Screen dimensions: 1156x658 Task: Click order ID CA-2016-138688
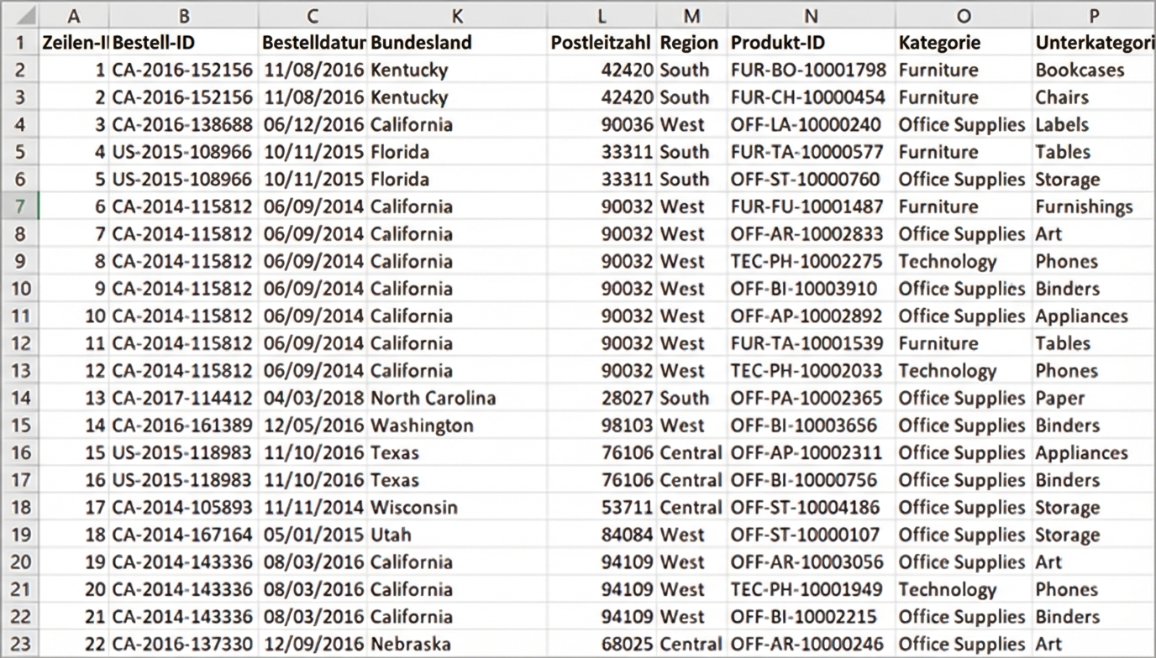point(183,124)
